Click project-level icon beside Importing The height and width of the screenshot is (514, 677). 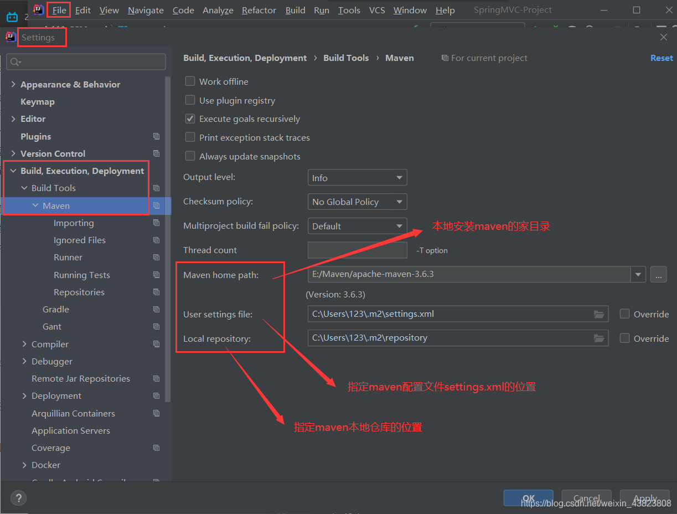coord(156,223)
